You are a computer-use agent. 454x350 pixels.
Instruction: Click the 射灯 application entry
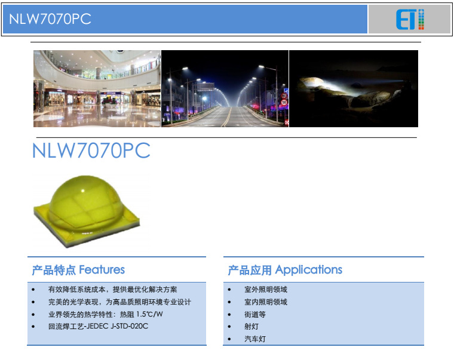click(x=251, y=327)
